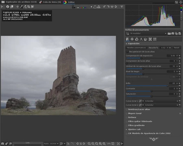
Task: Send image to batch queue icon
Action: tap(7, 144)
